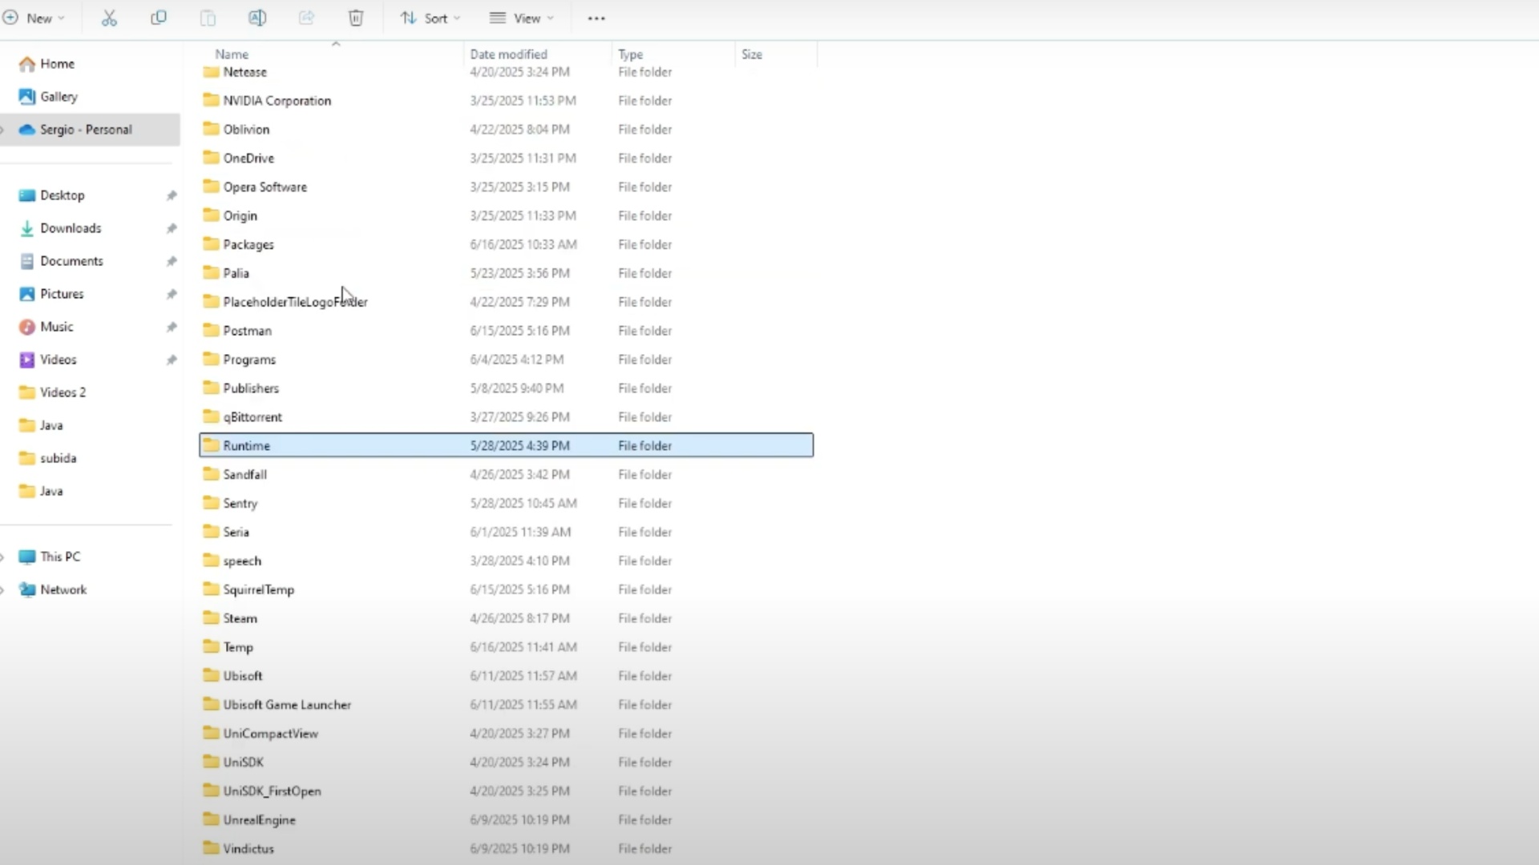This screenshot has width=1539, height=865.
Task: Sort by the Date modified column header
Action: coord(508,54)
